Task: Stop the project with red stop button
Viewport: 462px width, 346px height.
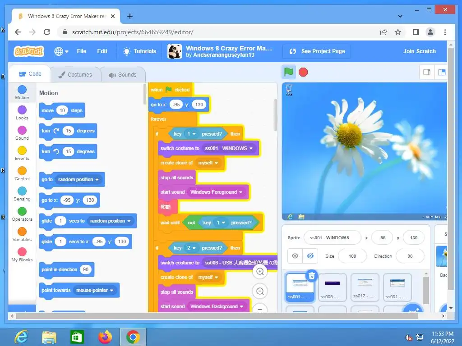Action: pos(303,72)
